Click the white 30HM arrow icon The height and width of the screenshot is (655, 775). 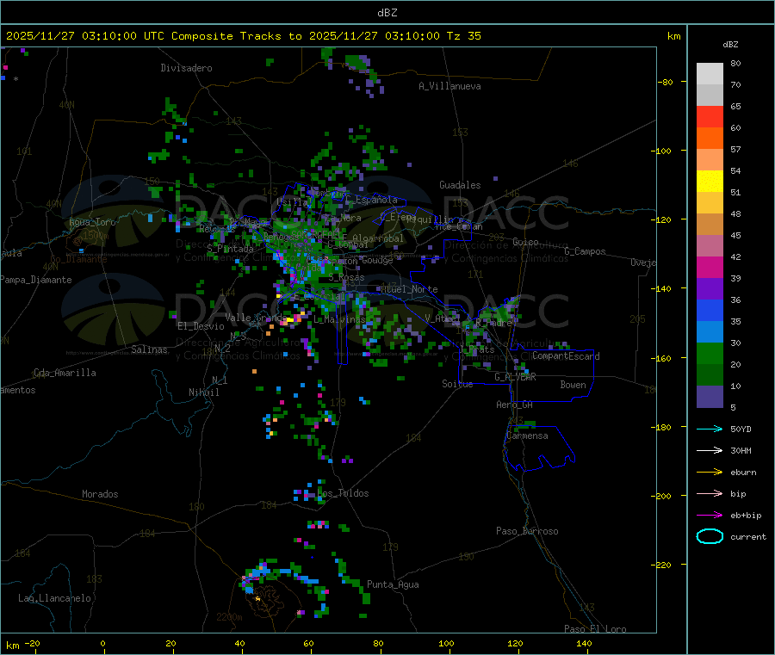(x=710, y=450)
